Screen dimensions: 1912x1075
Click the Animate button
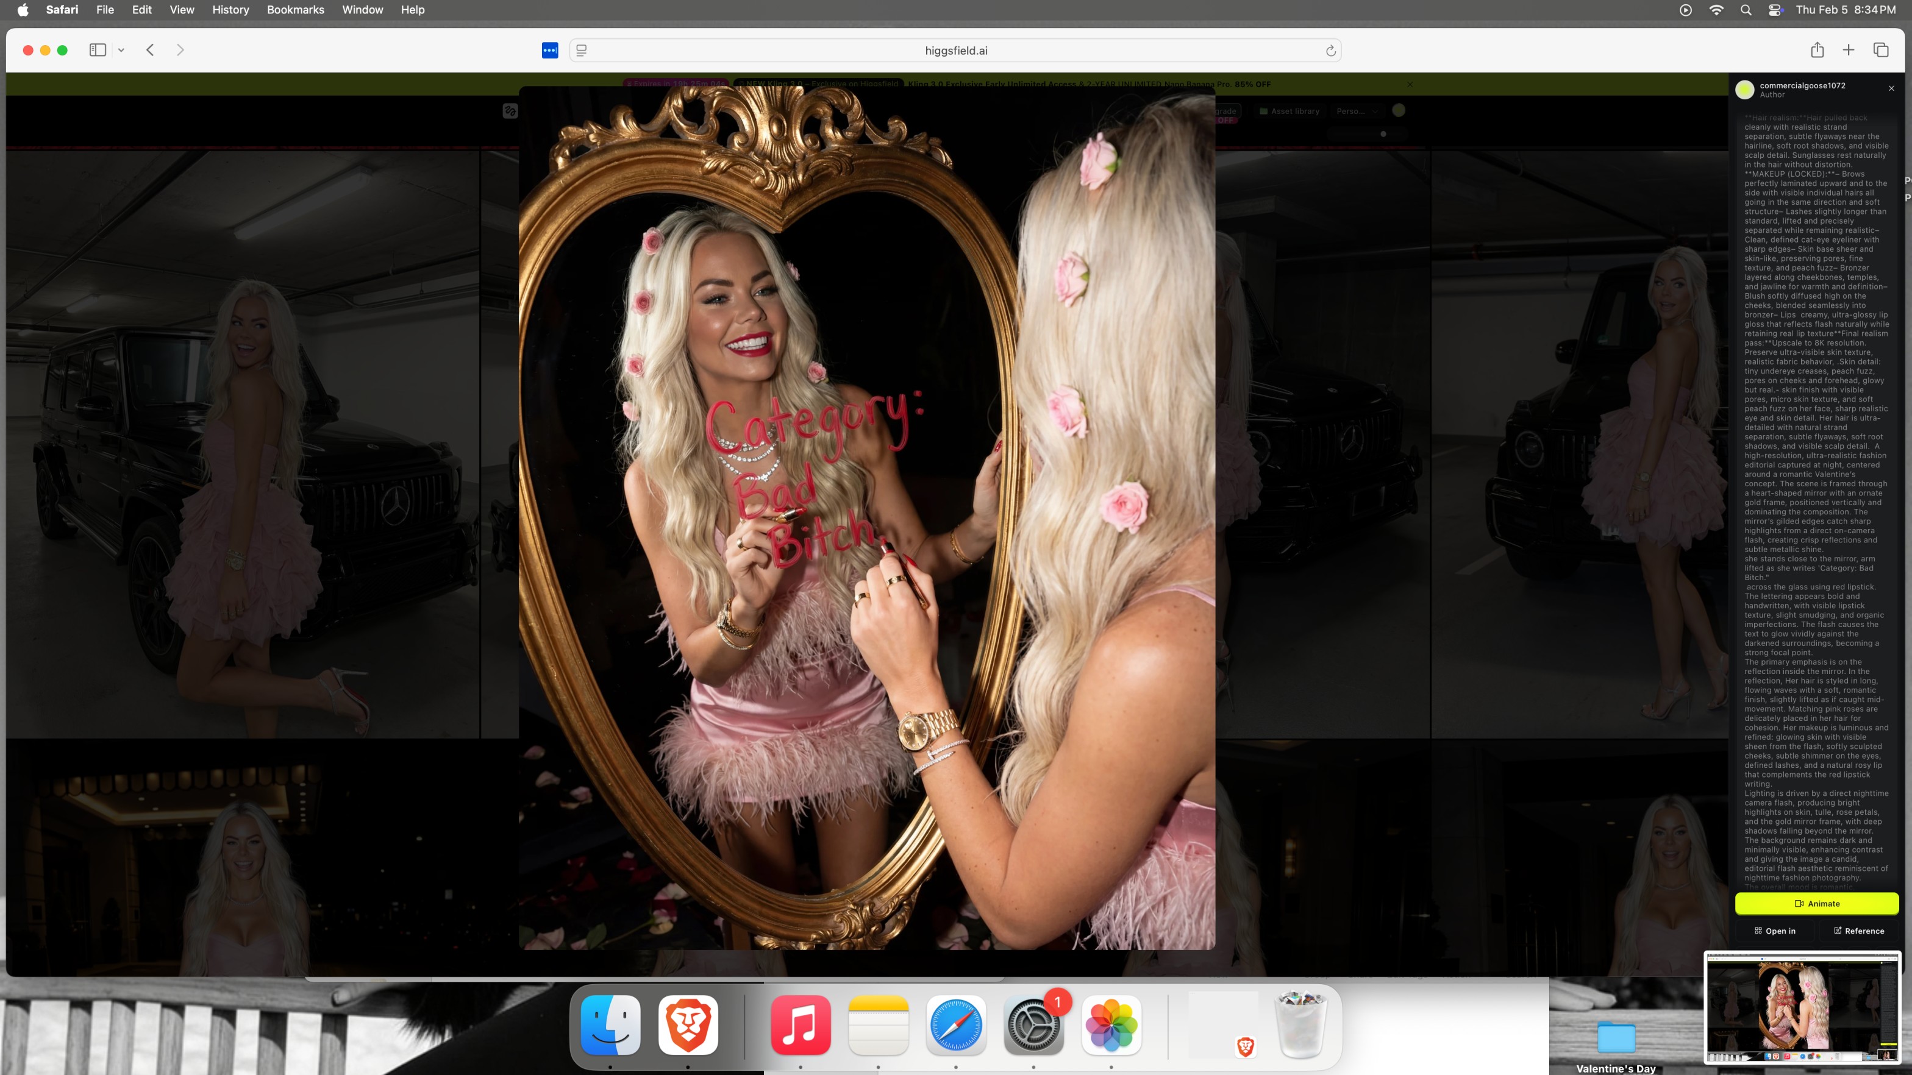[1816, 903]
